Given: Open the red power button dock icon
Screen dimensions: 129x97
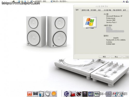Looking at the screenshot, I should pos(30,94).
